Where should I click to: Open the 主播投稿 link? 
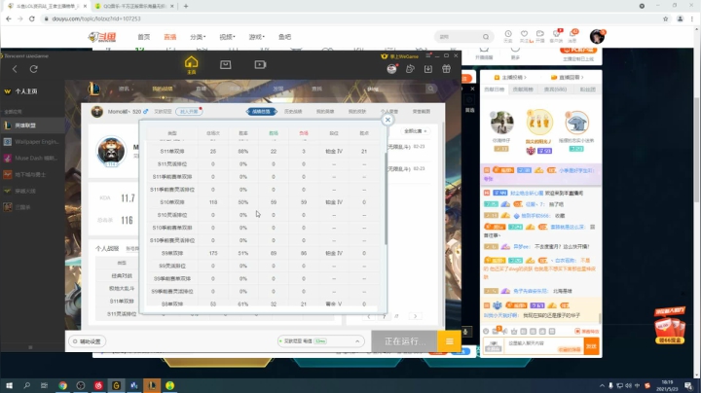[x=510, y=77]
